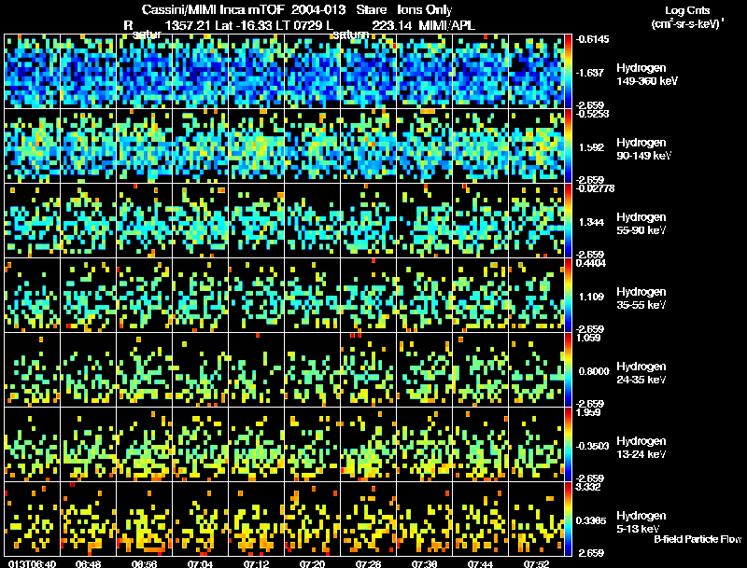The width and height of the screenshot is (747, 568).
Task: Click the '0.4404' color scale value
Action: click(x=591, y=263)
